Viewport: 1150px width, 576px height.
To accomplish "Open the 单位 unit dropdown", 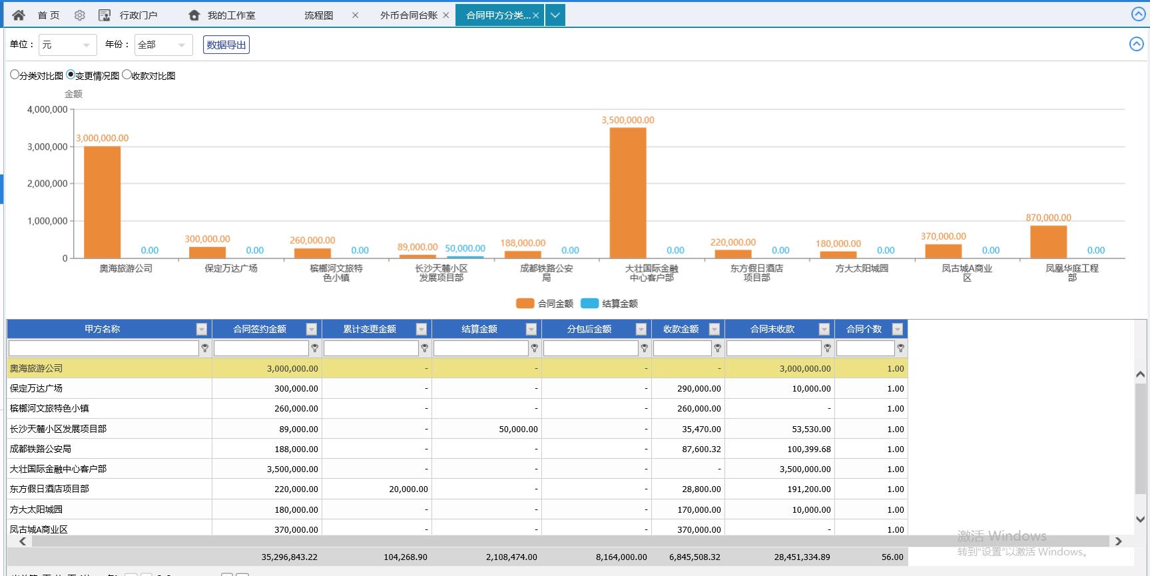I will pos(67,45).
